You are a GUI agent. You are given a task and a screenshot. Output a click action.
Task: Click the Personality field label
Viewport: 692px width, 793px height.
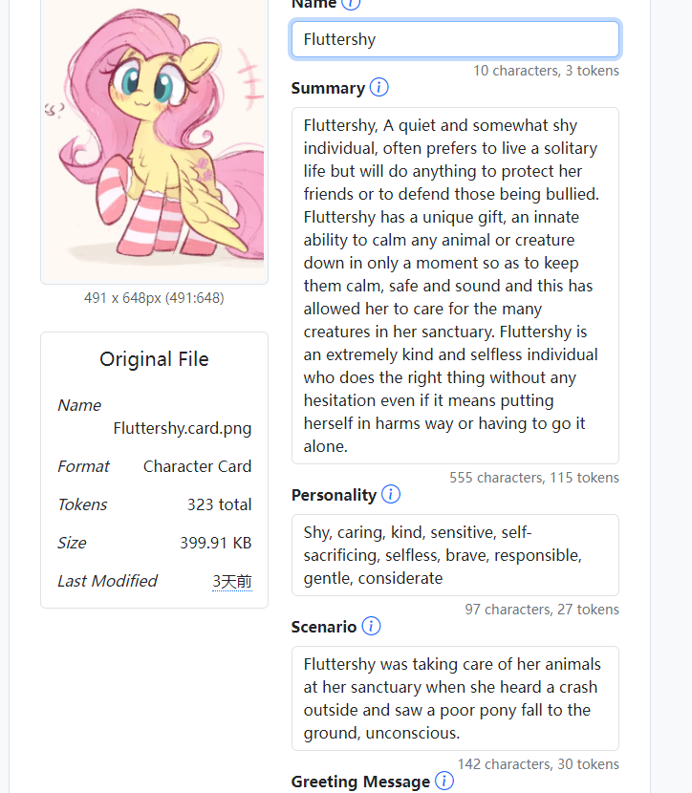pyautogui.click(x=334, y=495)
